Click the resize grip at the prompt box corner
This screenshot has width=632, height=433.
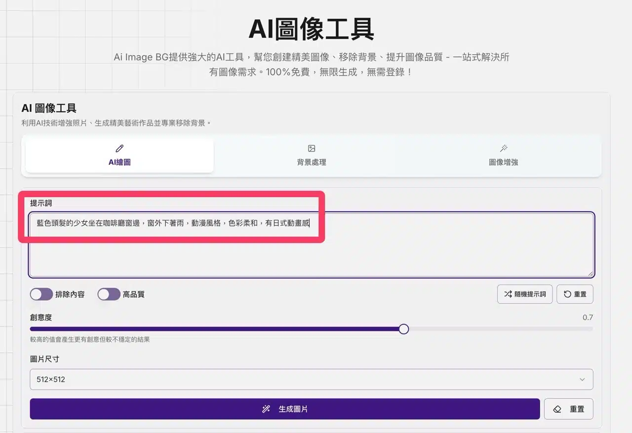click(x=590, y=273)
